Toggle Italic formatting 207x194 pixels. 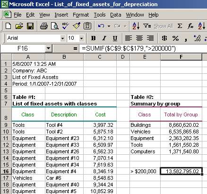tap(104, 38)
